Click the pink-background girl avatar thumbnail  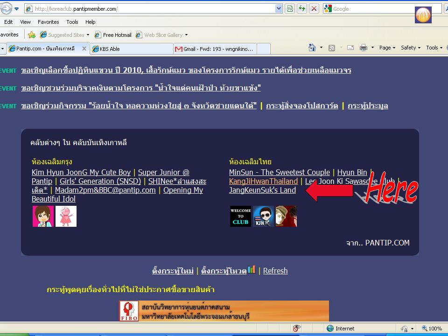pyautogui.click(x=43, y=216)
